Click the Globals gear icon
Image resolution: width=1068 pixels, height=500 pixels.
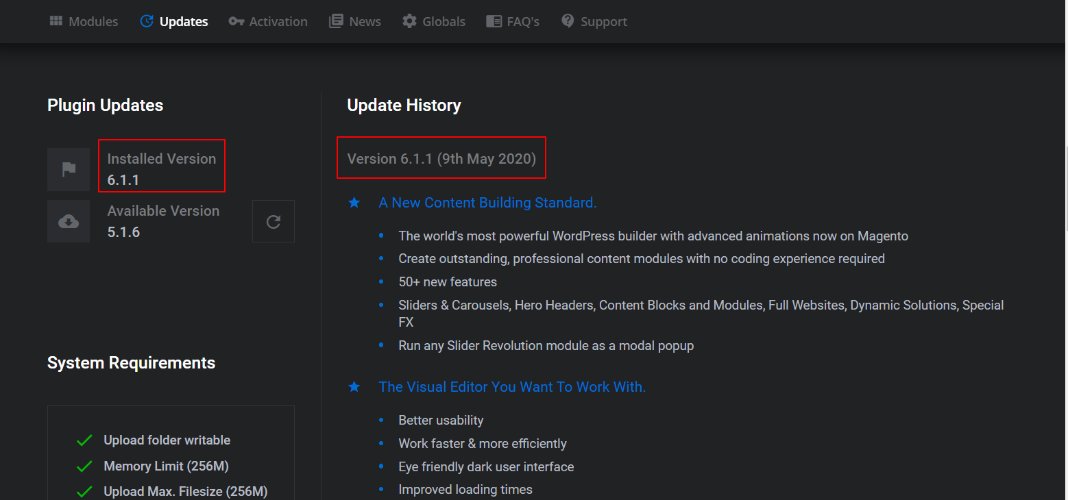click(x=409, y=21)
